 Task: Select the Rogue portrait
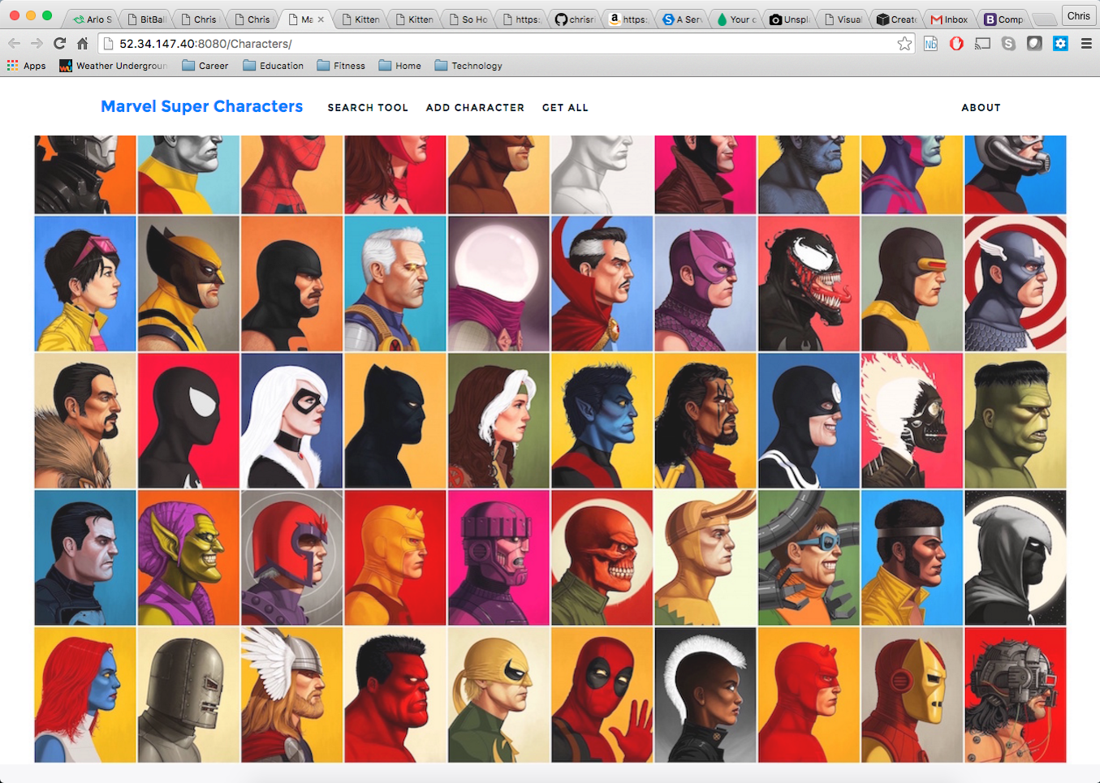point(498,420)
